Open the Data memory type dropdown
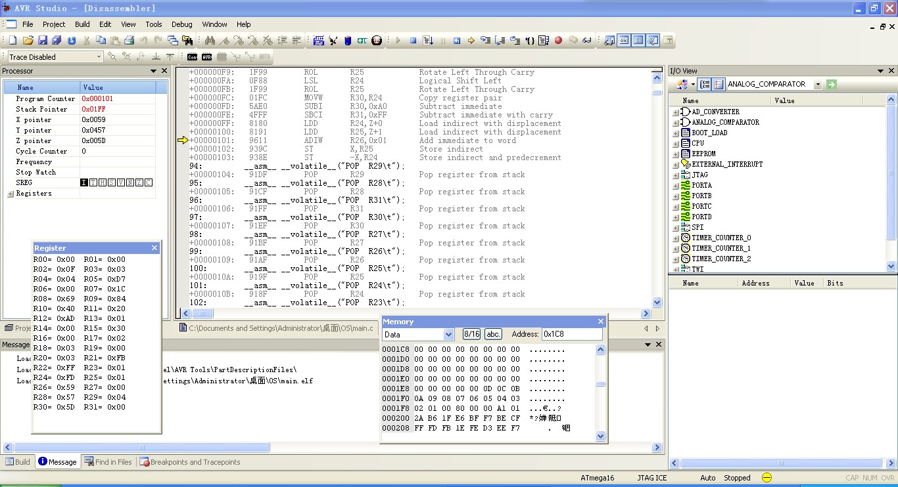 click(x=449, y=334)
